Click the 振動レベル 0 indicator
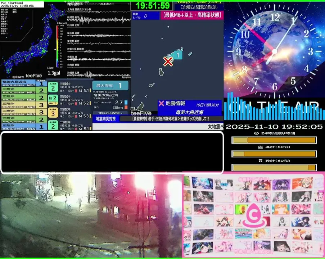The width and height of the screenshot is (325, 259). [146, 16]
